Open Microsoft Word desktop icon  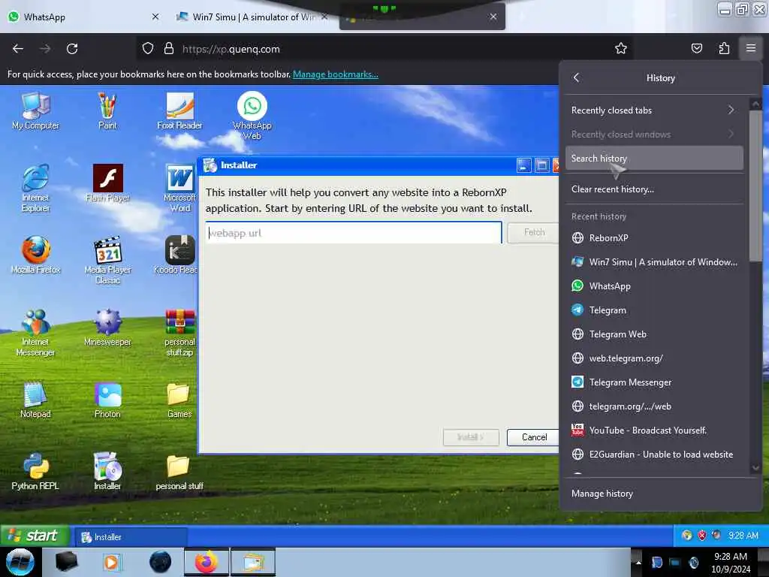pyautogui.click(x=179, y=189)
